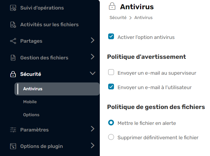Open the Mobile security submenu item
This screenshot has height=156, width=210.
click(x=30, y=102)
